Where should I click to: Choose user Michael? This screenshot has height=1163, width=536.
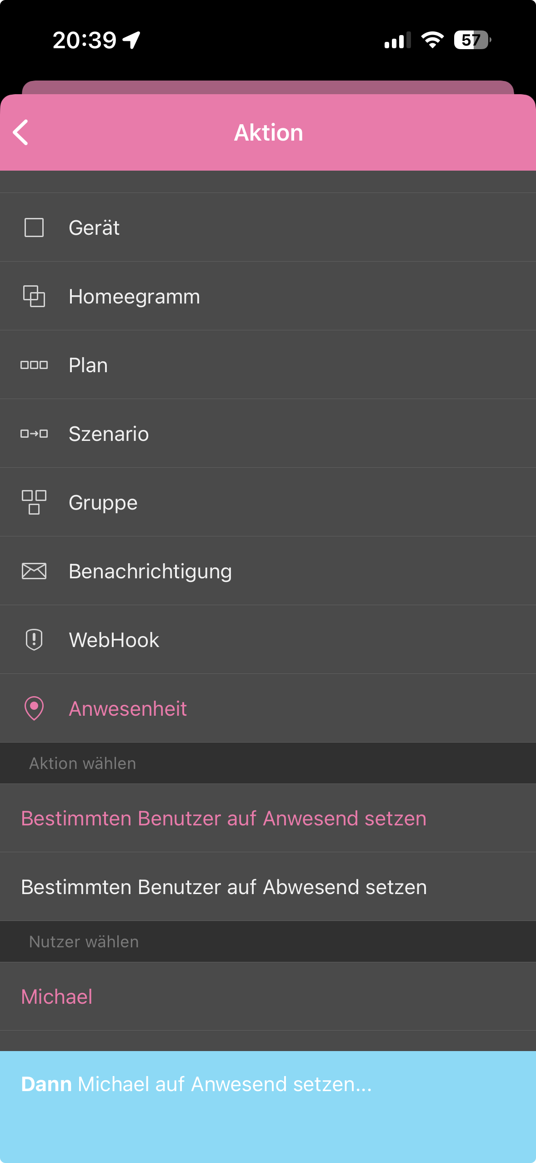pos(57,996)
